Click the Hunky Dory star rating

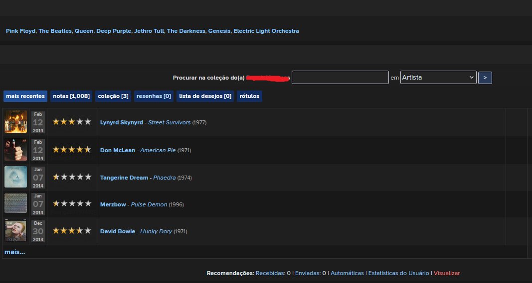tap(72, 231)
